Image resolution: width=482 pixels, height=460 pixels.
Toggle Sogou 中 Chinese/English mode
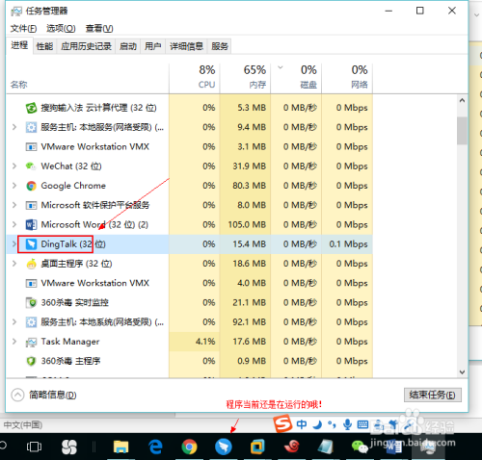302,424
